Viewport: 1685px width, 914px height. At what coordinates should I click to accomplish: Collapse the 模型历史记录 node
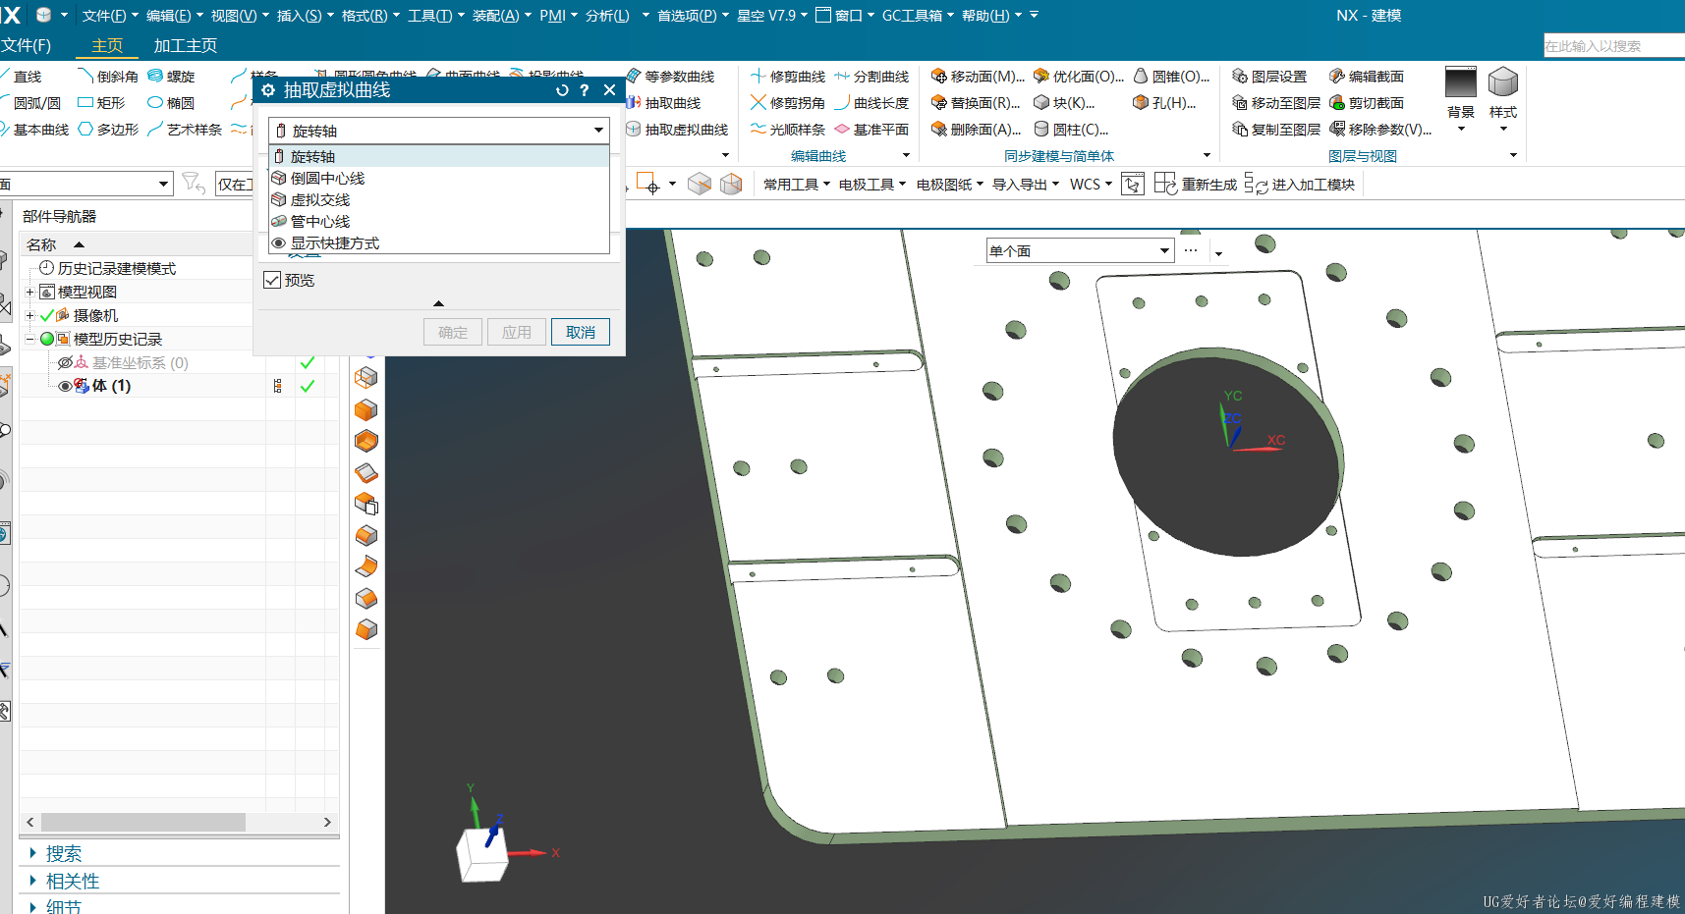point(29,340)
